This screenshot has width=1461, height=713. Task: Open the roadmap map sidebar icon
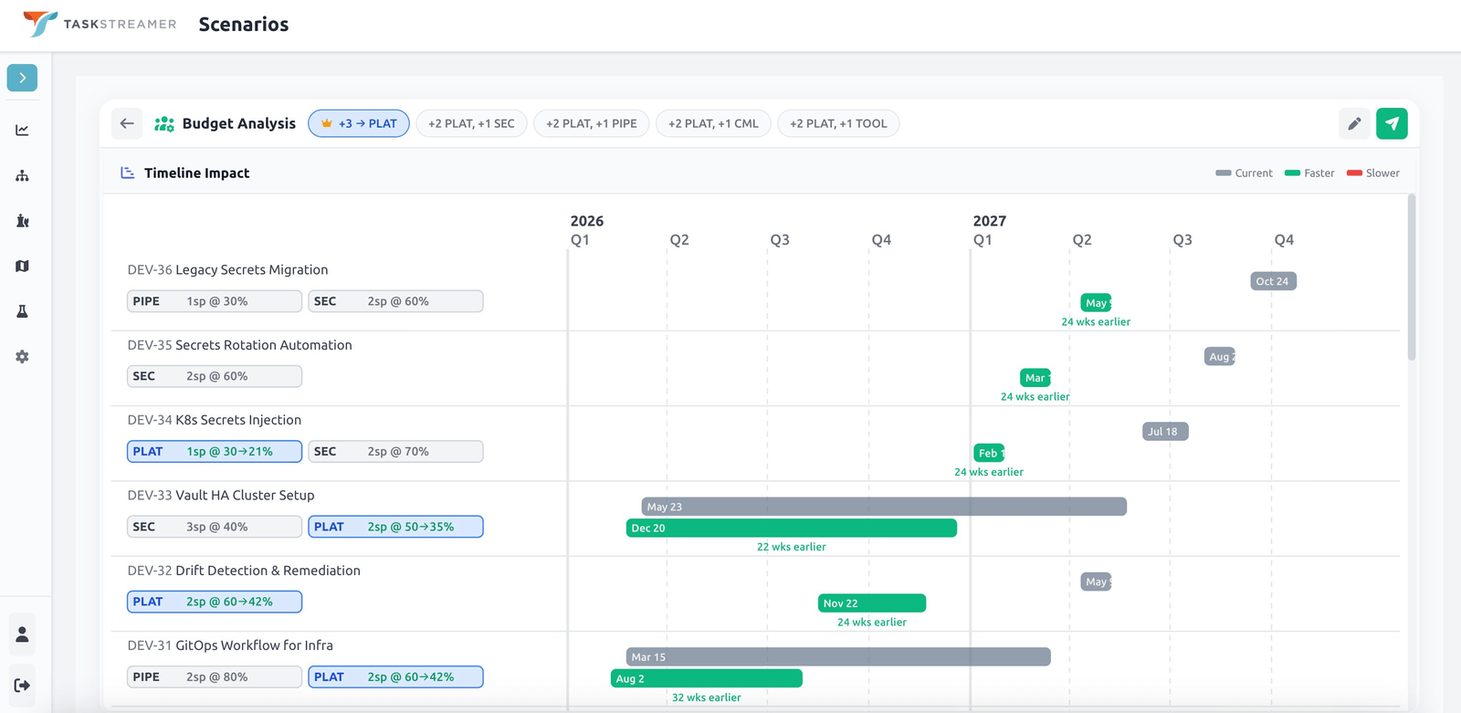22,266
